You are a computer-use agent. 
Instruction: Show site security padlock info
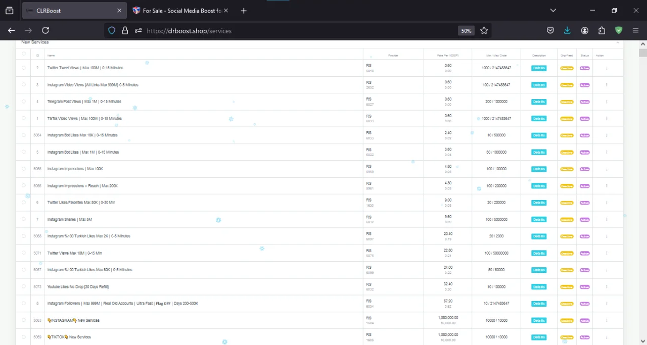pos(125,31)
